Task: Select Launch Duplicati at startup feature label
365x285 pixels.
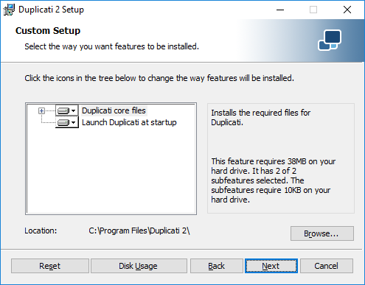Action: 129,122
